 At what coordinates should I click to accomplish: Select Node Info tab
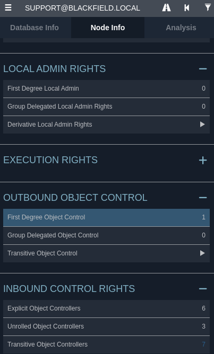[x=108, y=28]
